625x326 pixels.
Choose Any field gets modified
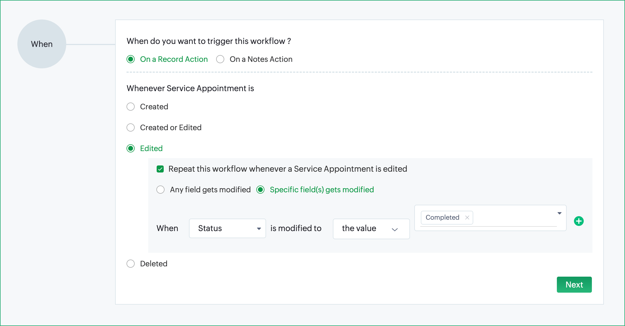[x=160, y=190]
